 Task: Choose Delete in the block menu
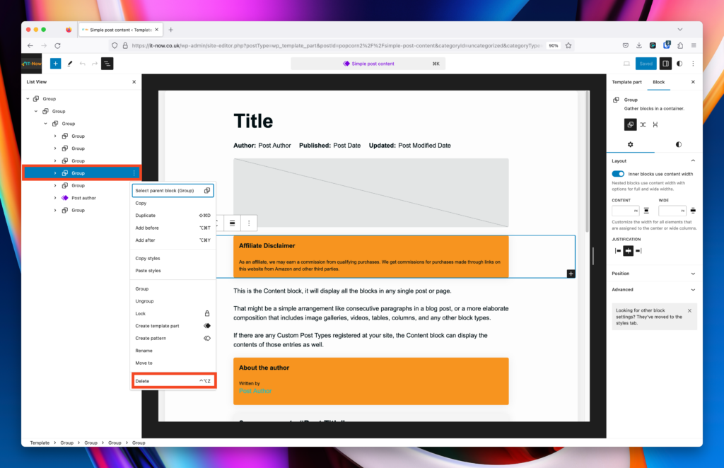pyautogui.click(x=174, y=381)
